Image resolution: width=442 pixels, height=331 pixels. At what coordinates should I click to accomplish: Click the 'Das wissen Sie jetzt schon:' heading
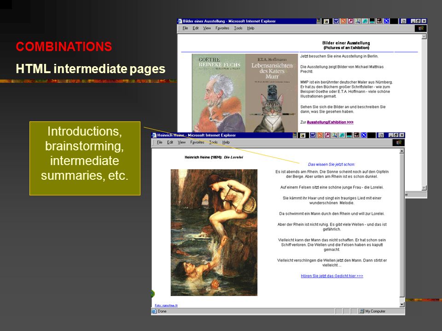(x=331, y=165)
